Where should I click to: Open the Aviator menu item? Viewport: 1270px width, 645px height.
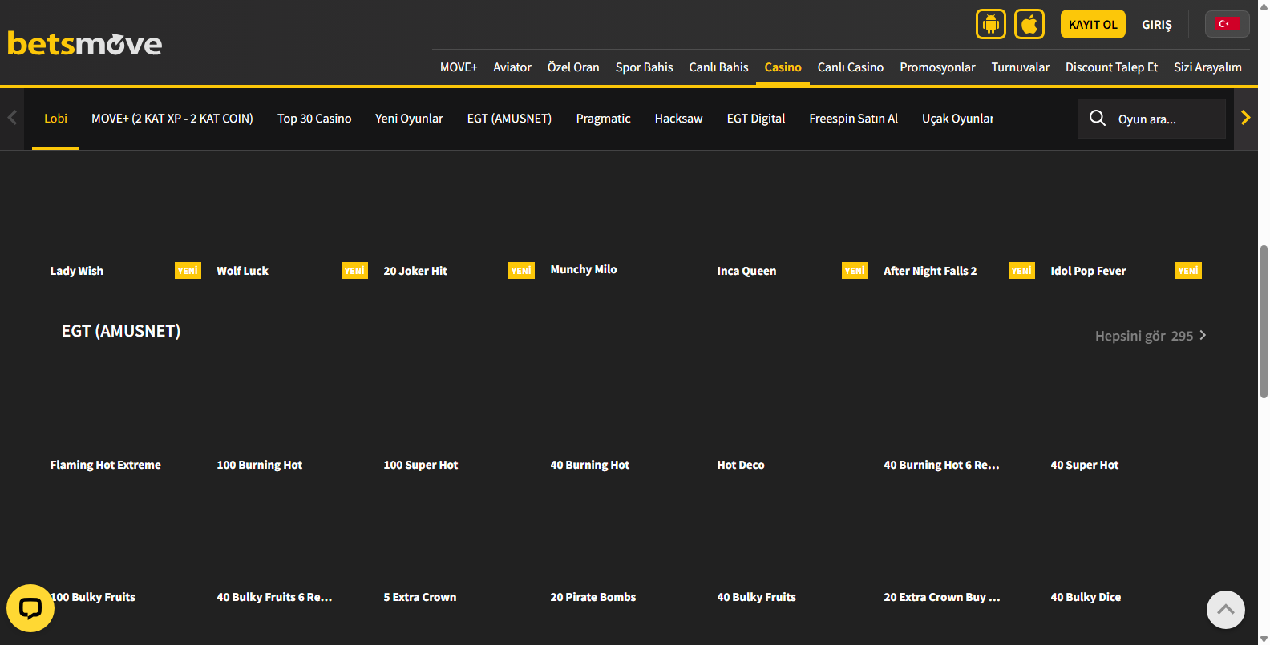pyautogui.click(x=512, y=67)
